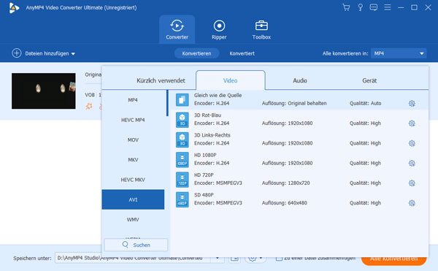Select HEVC MKV in the format list
Image resolution: width=438 pixels, height=271 pixels.
(133, 180)
